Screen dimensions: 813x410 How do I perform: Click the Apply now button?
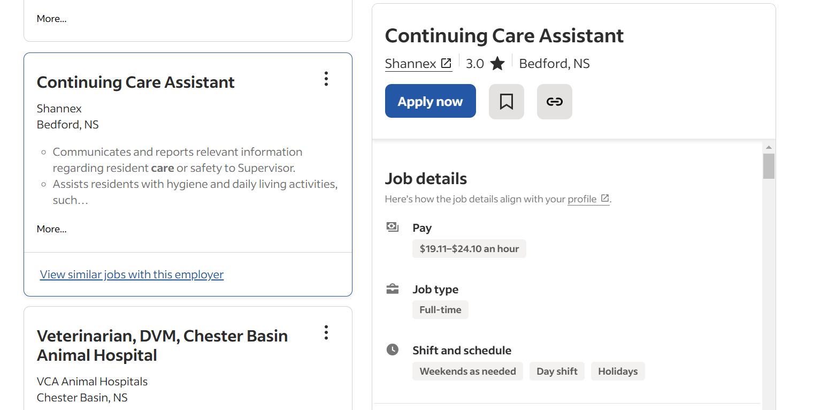(x=430, y=101)
